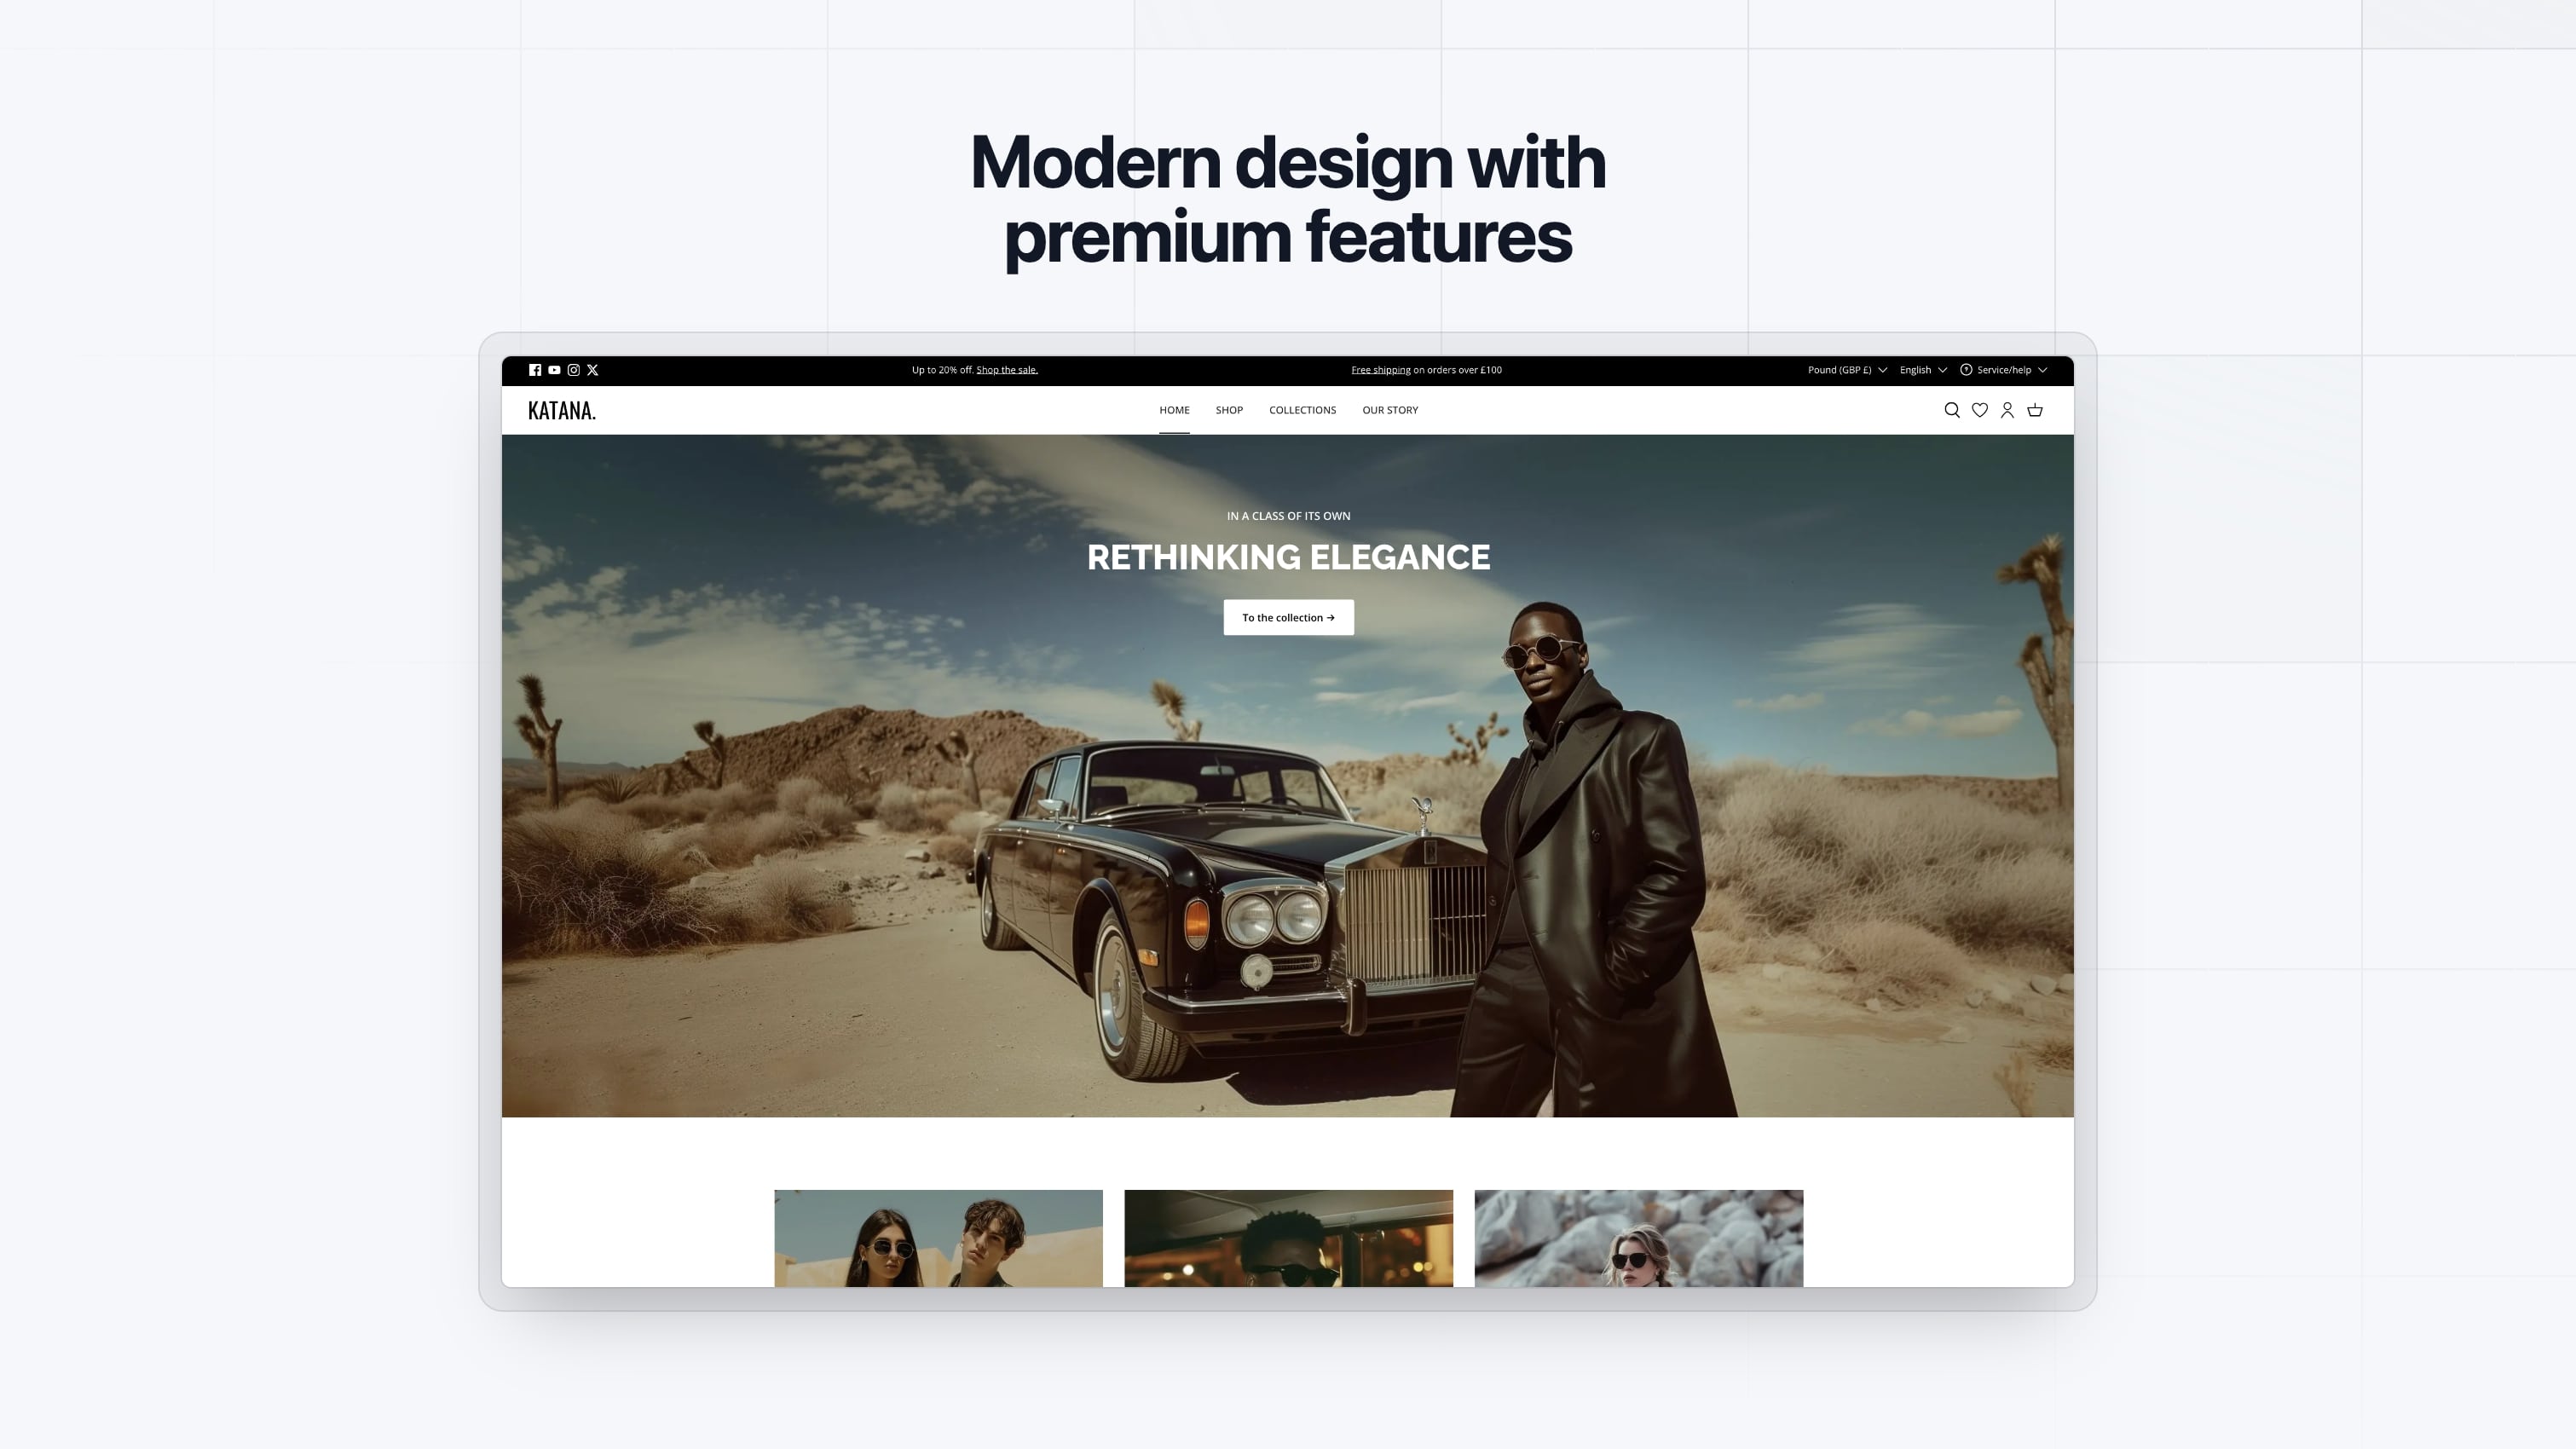Click the HOME navigation tab
2576x1449 pixels.
(x=1175, y=408)
